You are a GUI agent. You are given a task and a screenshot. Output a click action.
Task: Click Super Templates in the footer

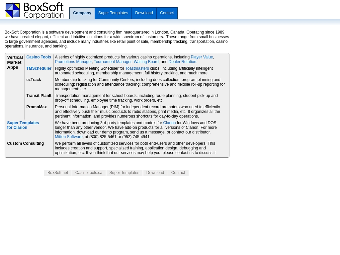pos(124,173)
